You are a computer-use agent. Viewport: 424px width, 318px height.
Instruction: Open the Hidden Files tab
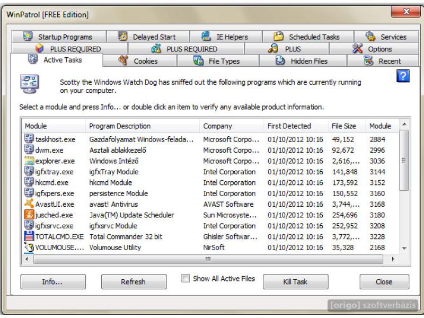coord(303,61)
